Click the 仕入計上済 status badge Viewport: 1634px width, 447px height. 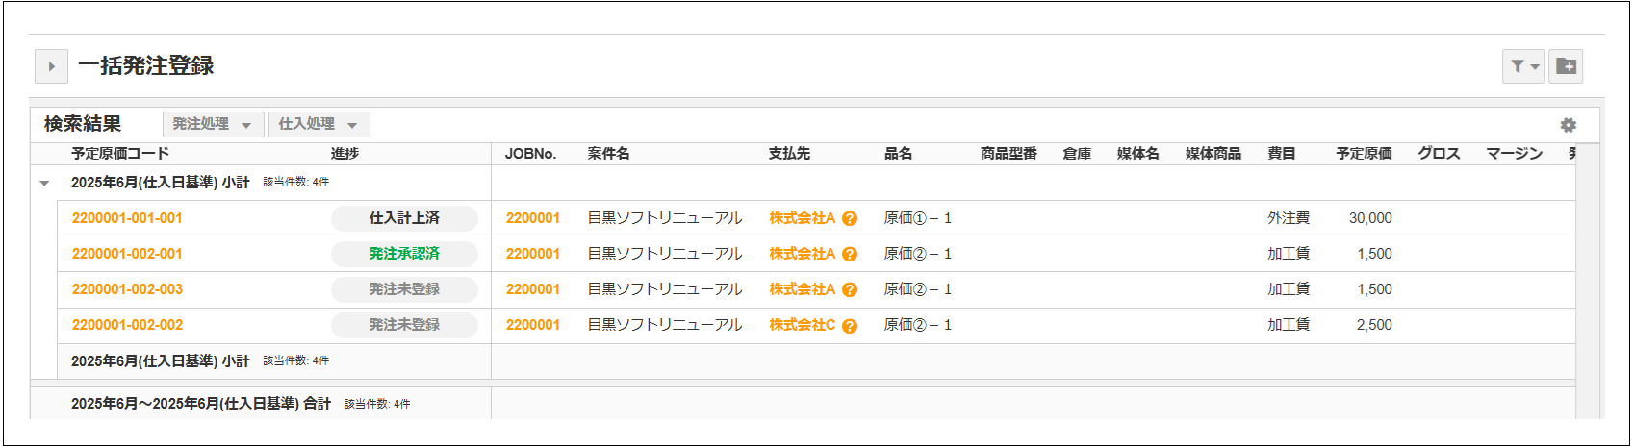(x=404, y=218)
